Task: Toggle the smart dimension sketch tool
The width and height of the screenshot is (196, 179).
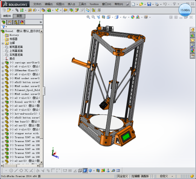Action: point(65,170)
